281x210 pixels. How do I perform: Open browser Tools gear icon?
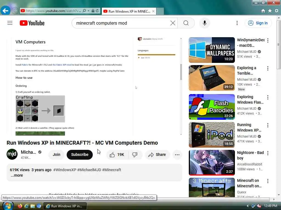tap(277, 11)
